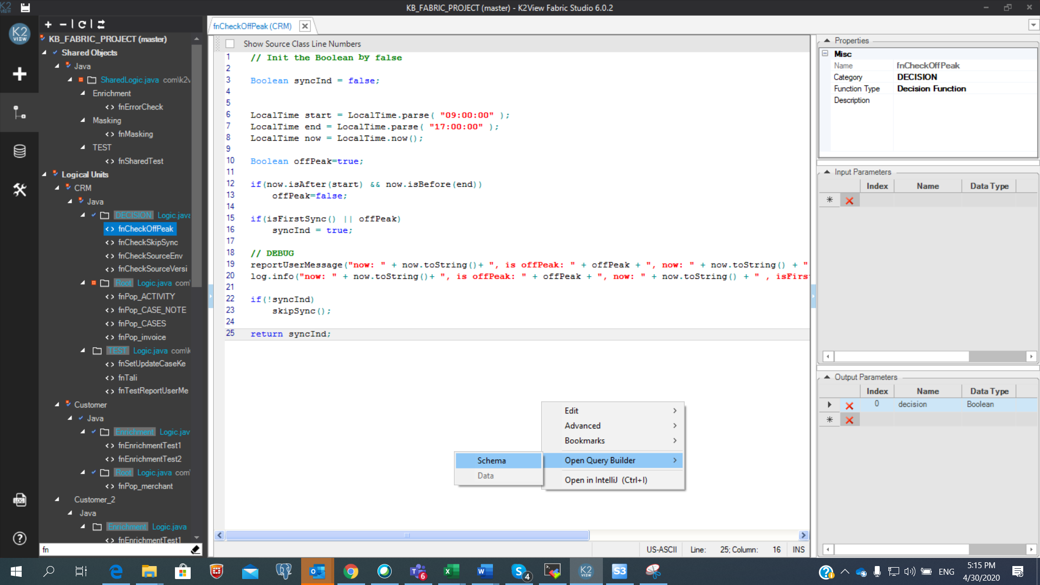Choose Open in IntelliJ menu item

coord(613,480)
